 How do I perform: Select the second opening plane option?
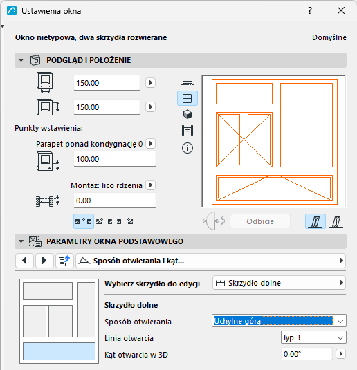(336, 221)
